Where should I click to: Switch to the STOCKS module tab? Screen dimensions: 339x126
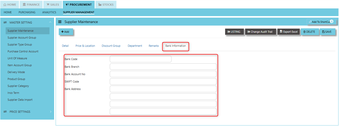(106, 5)
